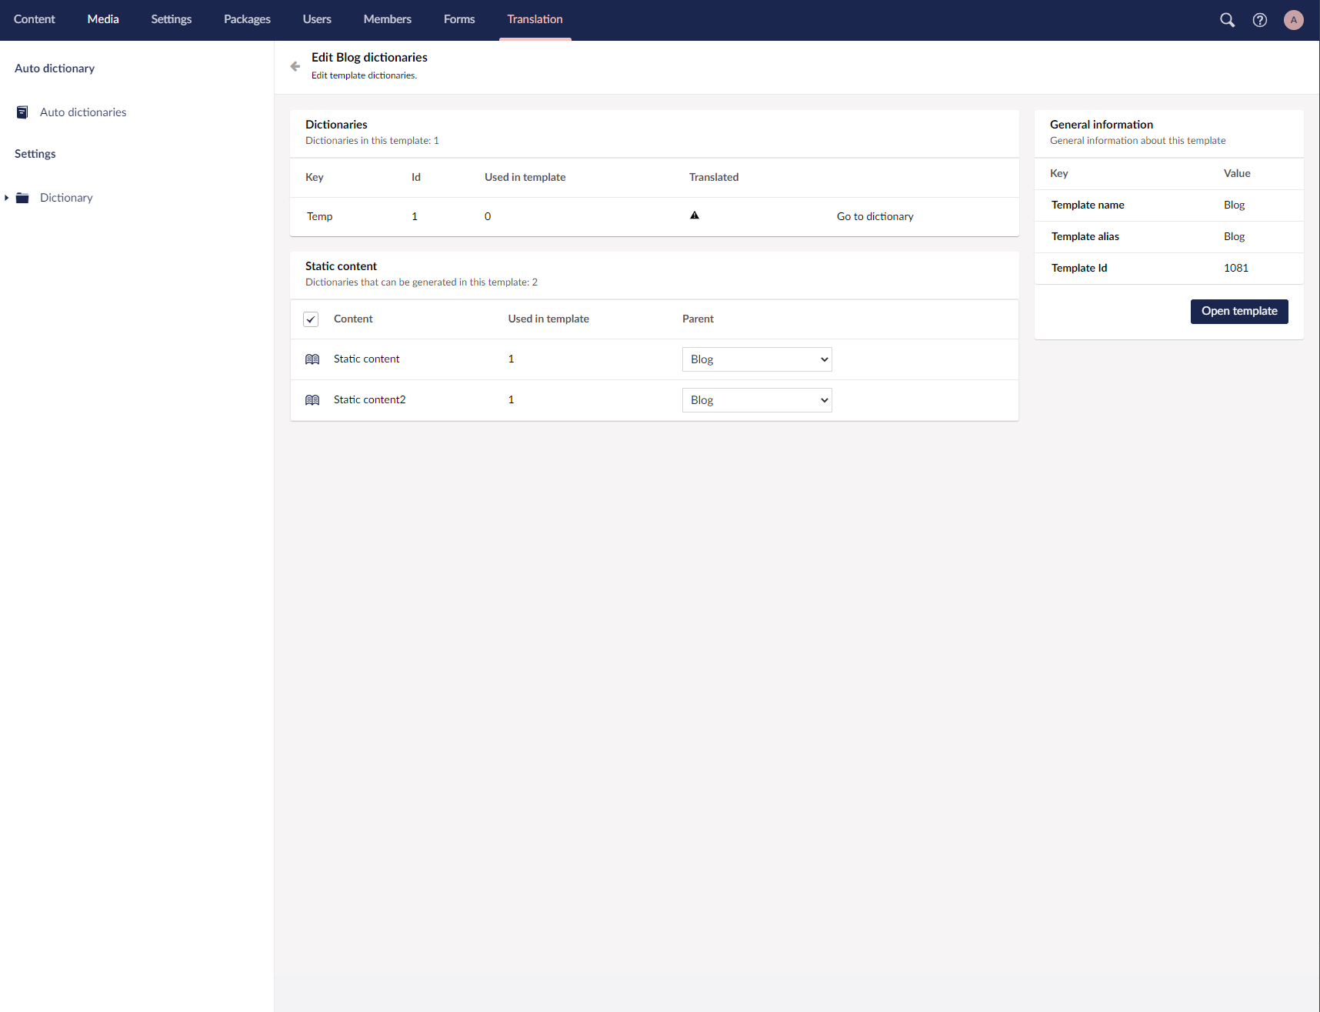1320x1012 pixels.
Task: Click the Template name row label
Action: 1088,205
